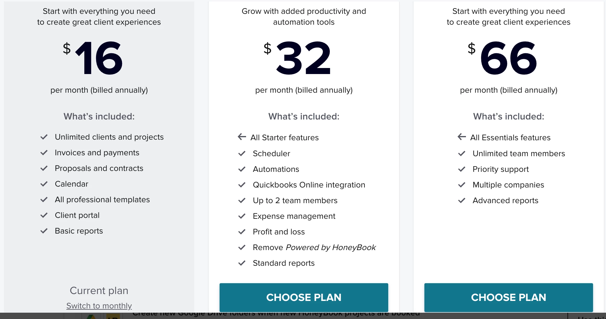This screenshot has width=606, height=319.
Task: Click the $66 plan CHOOSE PLAN button
Action: tap(508, 297)
